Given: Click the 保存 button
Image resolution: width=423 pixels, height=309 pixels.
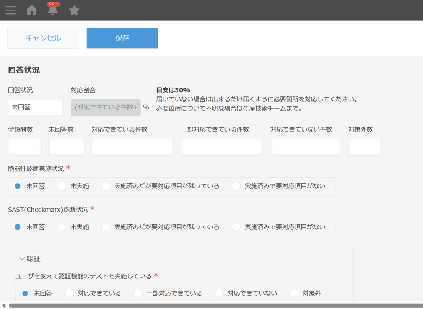Looking at the screenshot, I should click(x=122, y=38).
